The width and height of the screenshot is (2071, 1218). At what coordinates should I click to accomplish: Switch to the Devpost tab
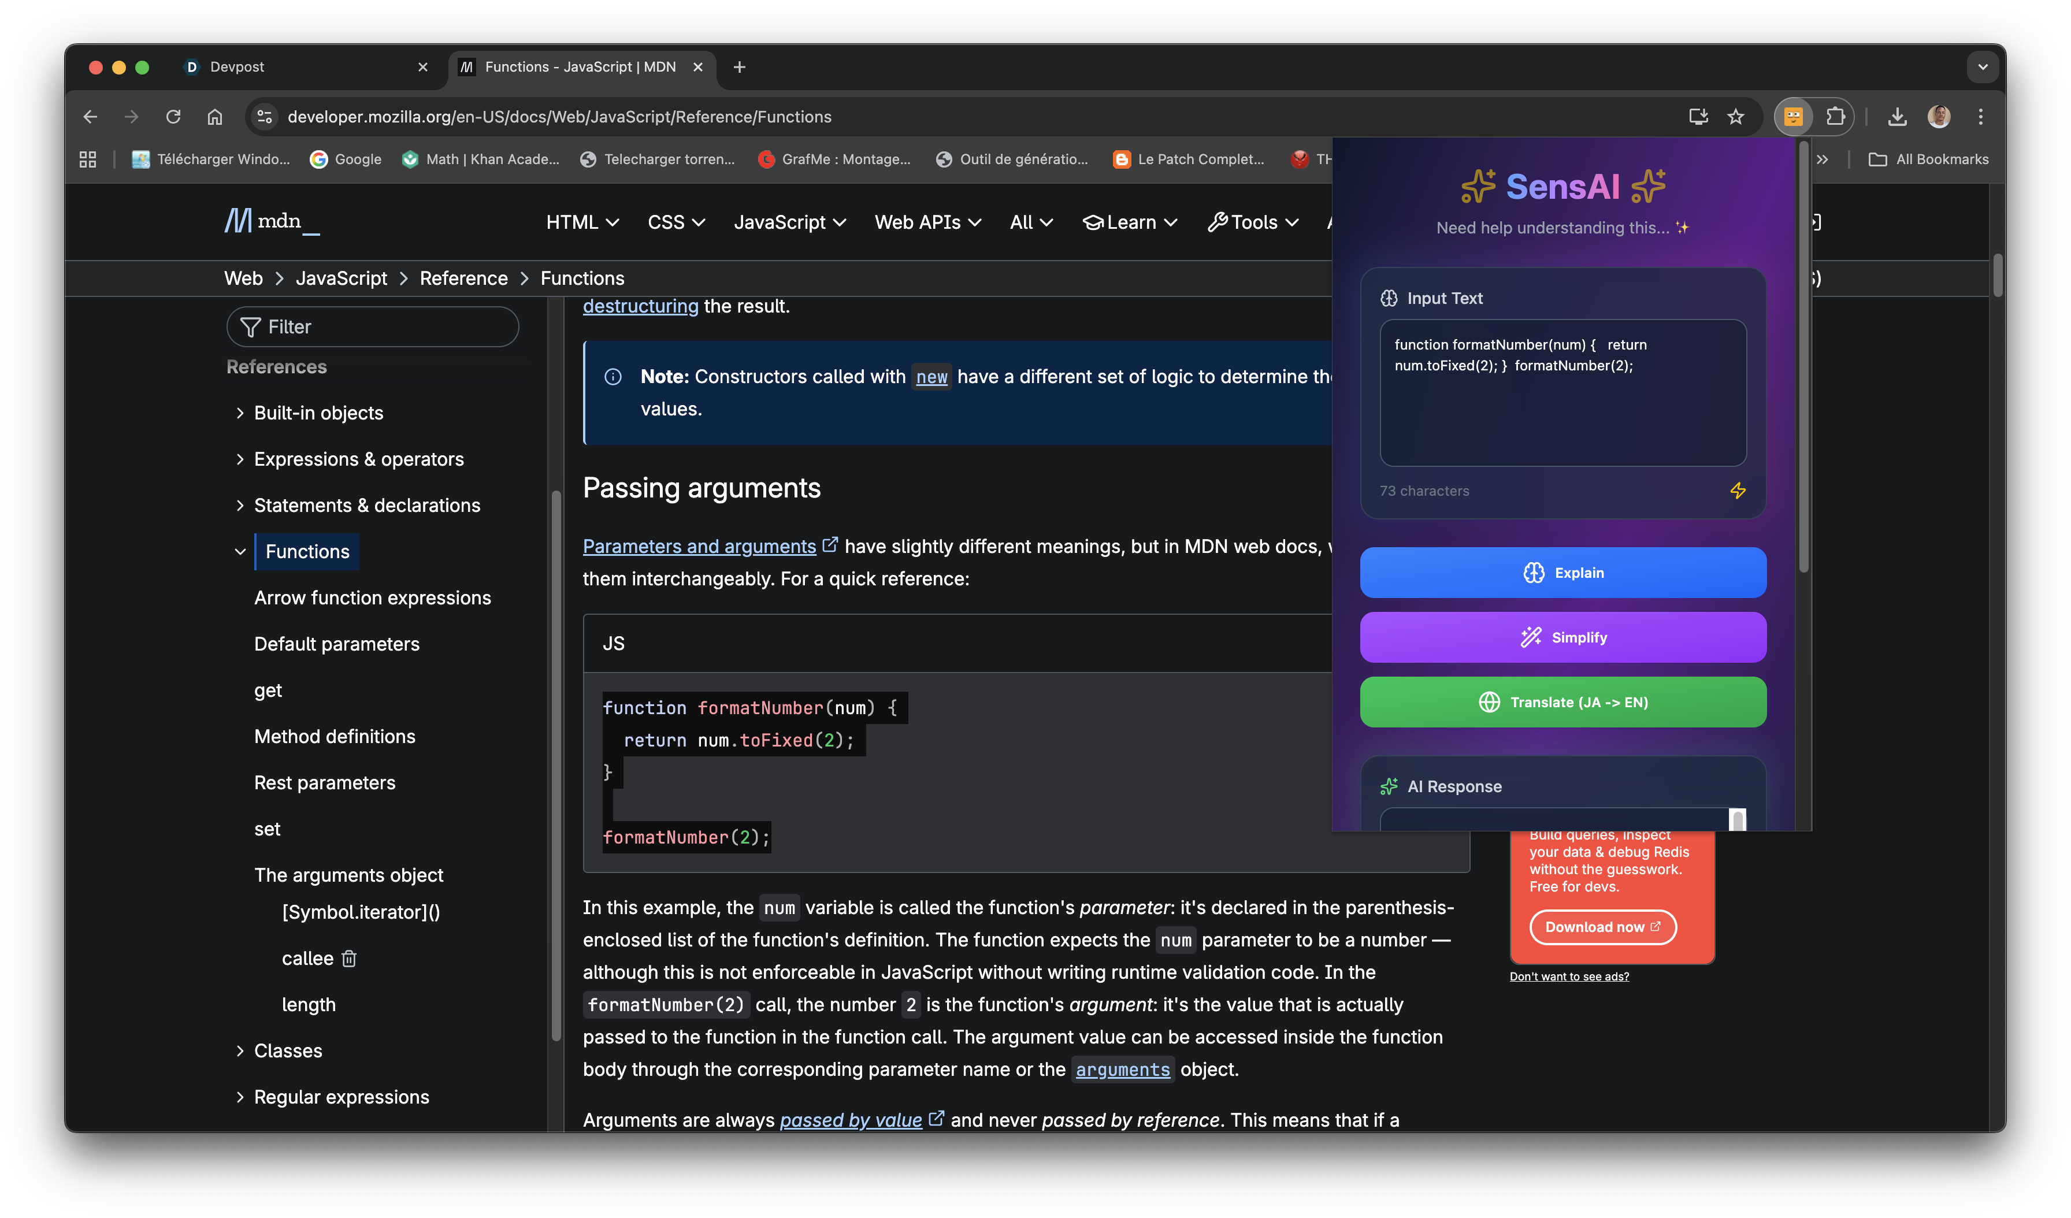(x=237, y=68)
